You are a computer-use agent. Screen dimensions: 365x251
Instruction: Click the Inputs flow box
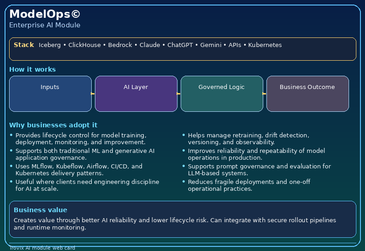pyautogui.click(x=50, y=94)
